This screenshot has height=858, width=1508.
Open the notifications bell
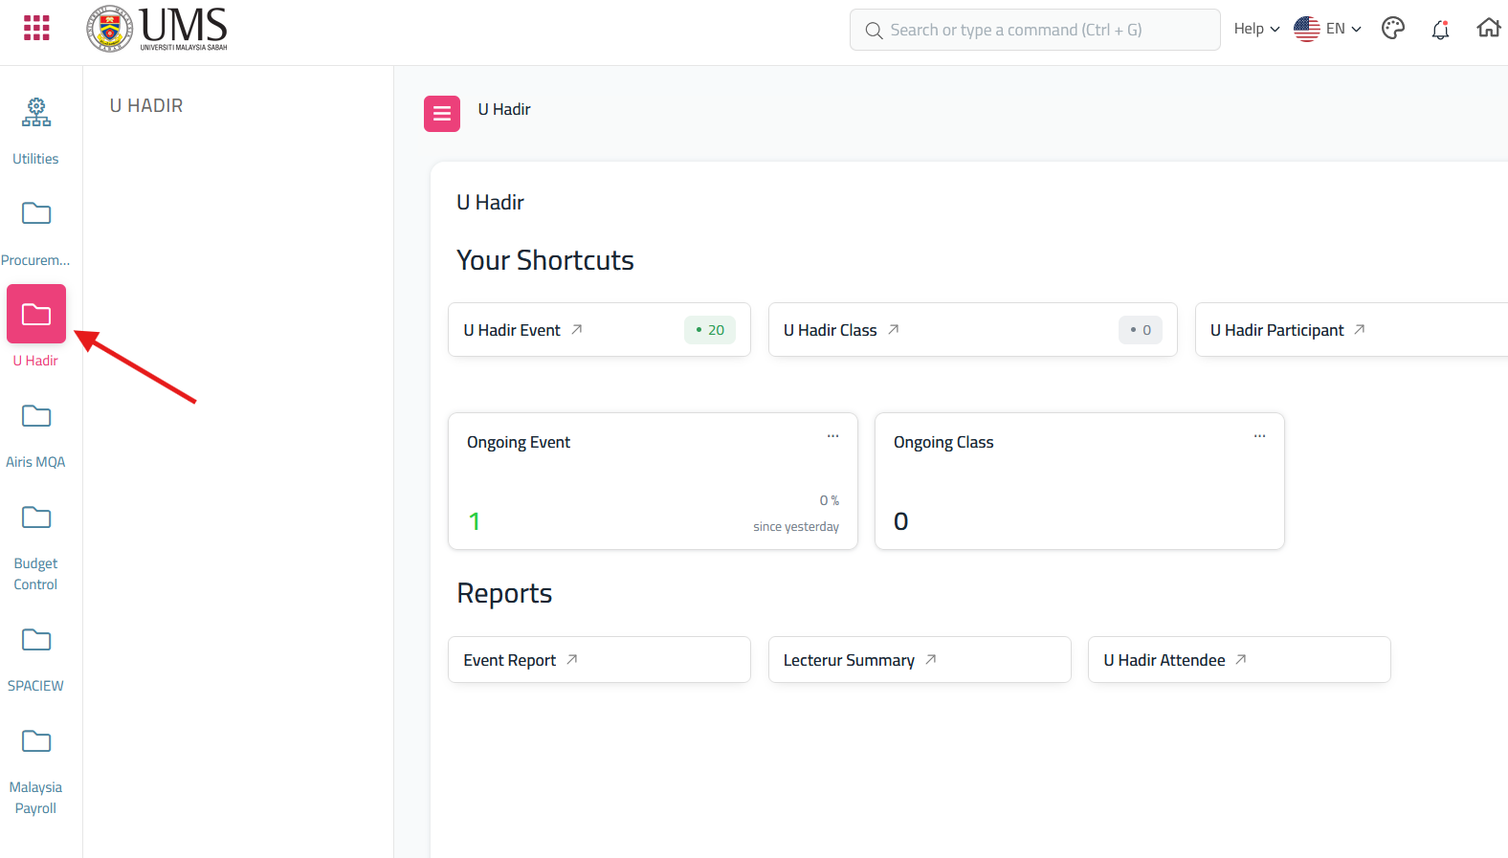(1440, 30)
